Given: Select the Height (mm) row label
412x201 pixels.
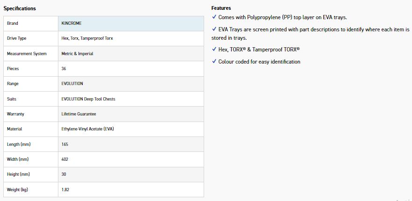Looking at the screenshot, I should pyautogui.click(x=18, y=174).
